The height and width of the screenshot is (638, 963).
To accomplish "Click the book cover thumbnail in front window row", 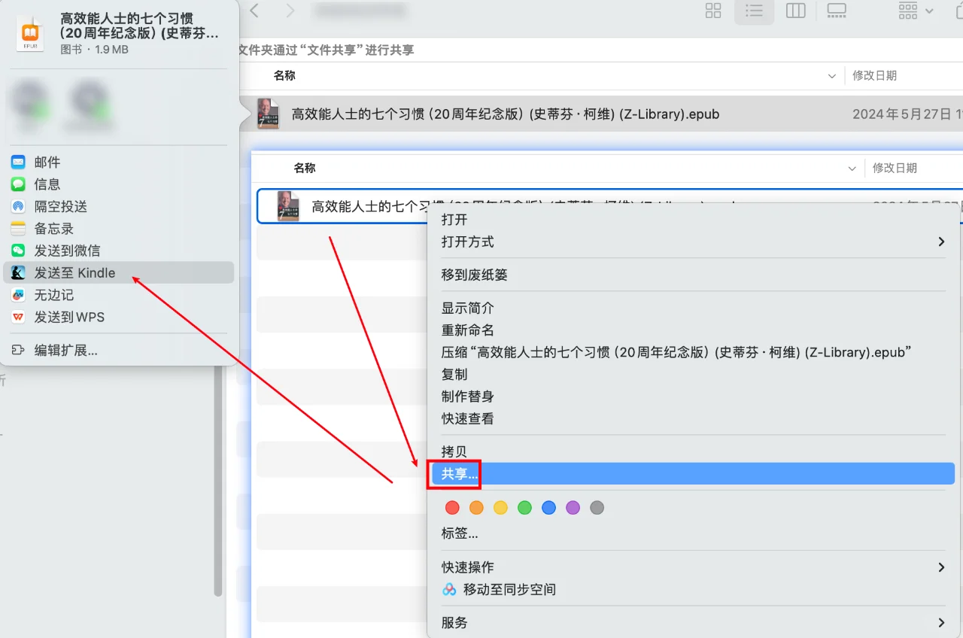I will pos(287,206).
